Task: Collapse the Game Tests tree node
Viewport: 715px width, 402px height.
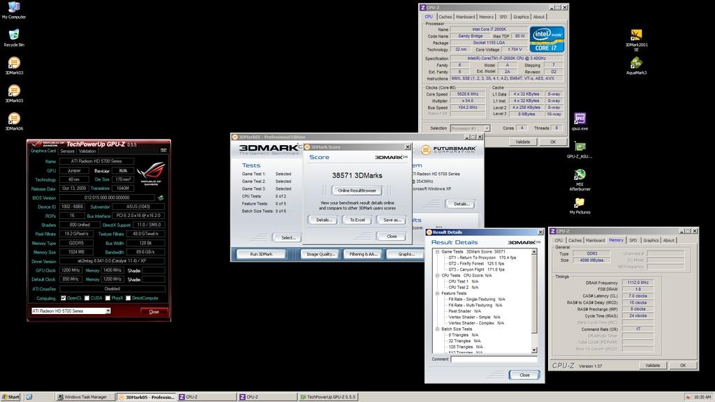Action: (x=437, y=251)
